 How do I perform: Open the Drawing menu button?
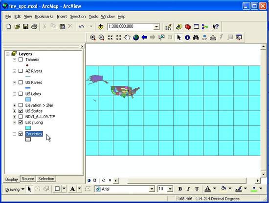point(15,189)
